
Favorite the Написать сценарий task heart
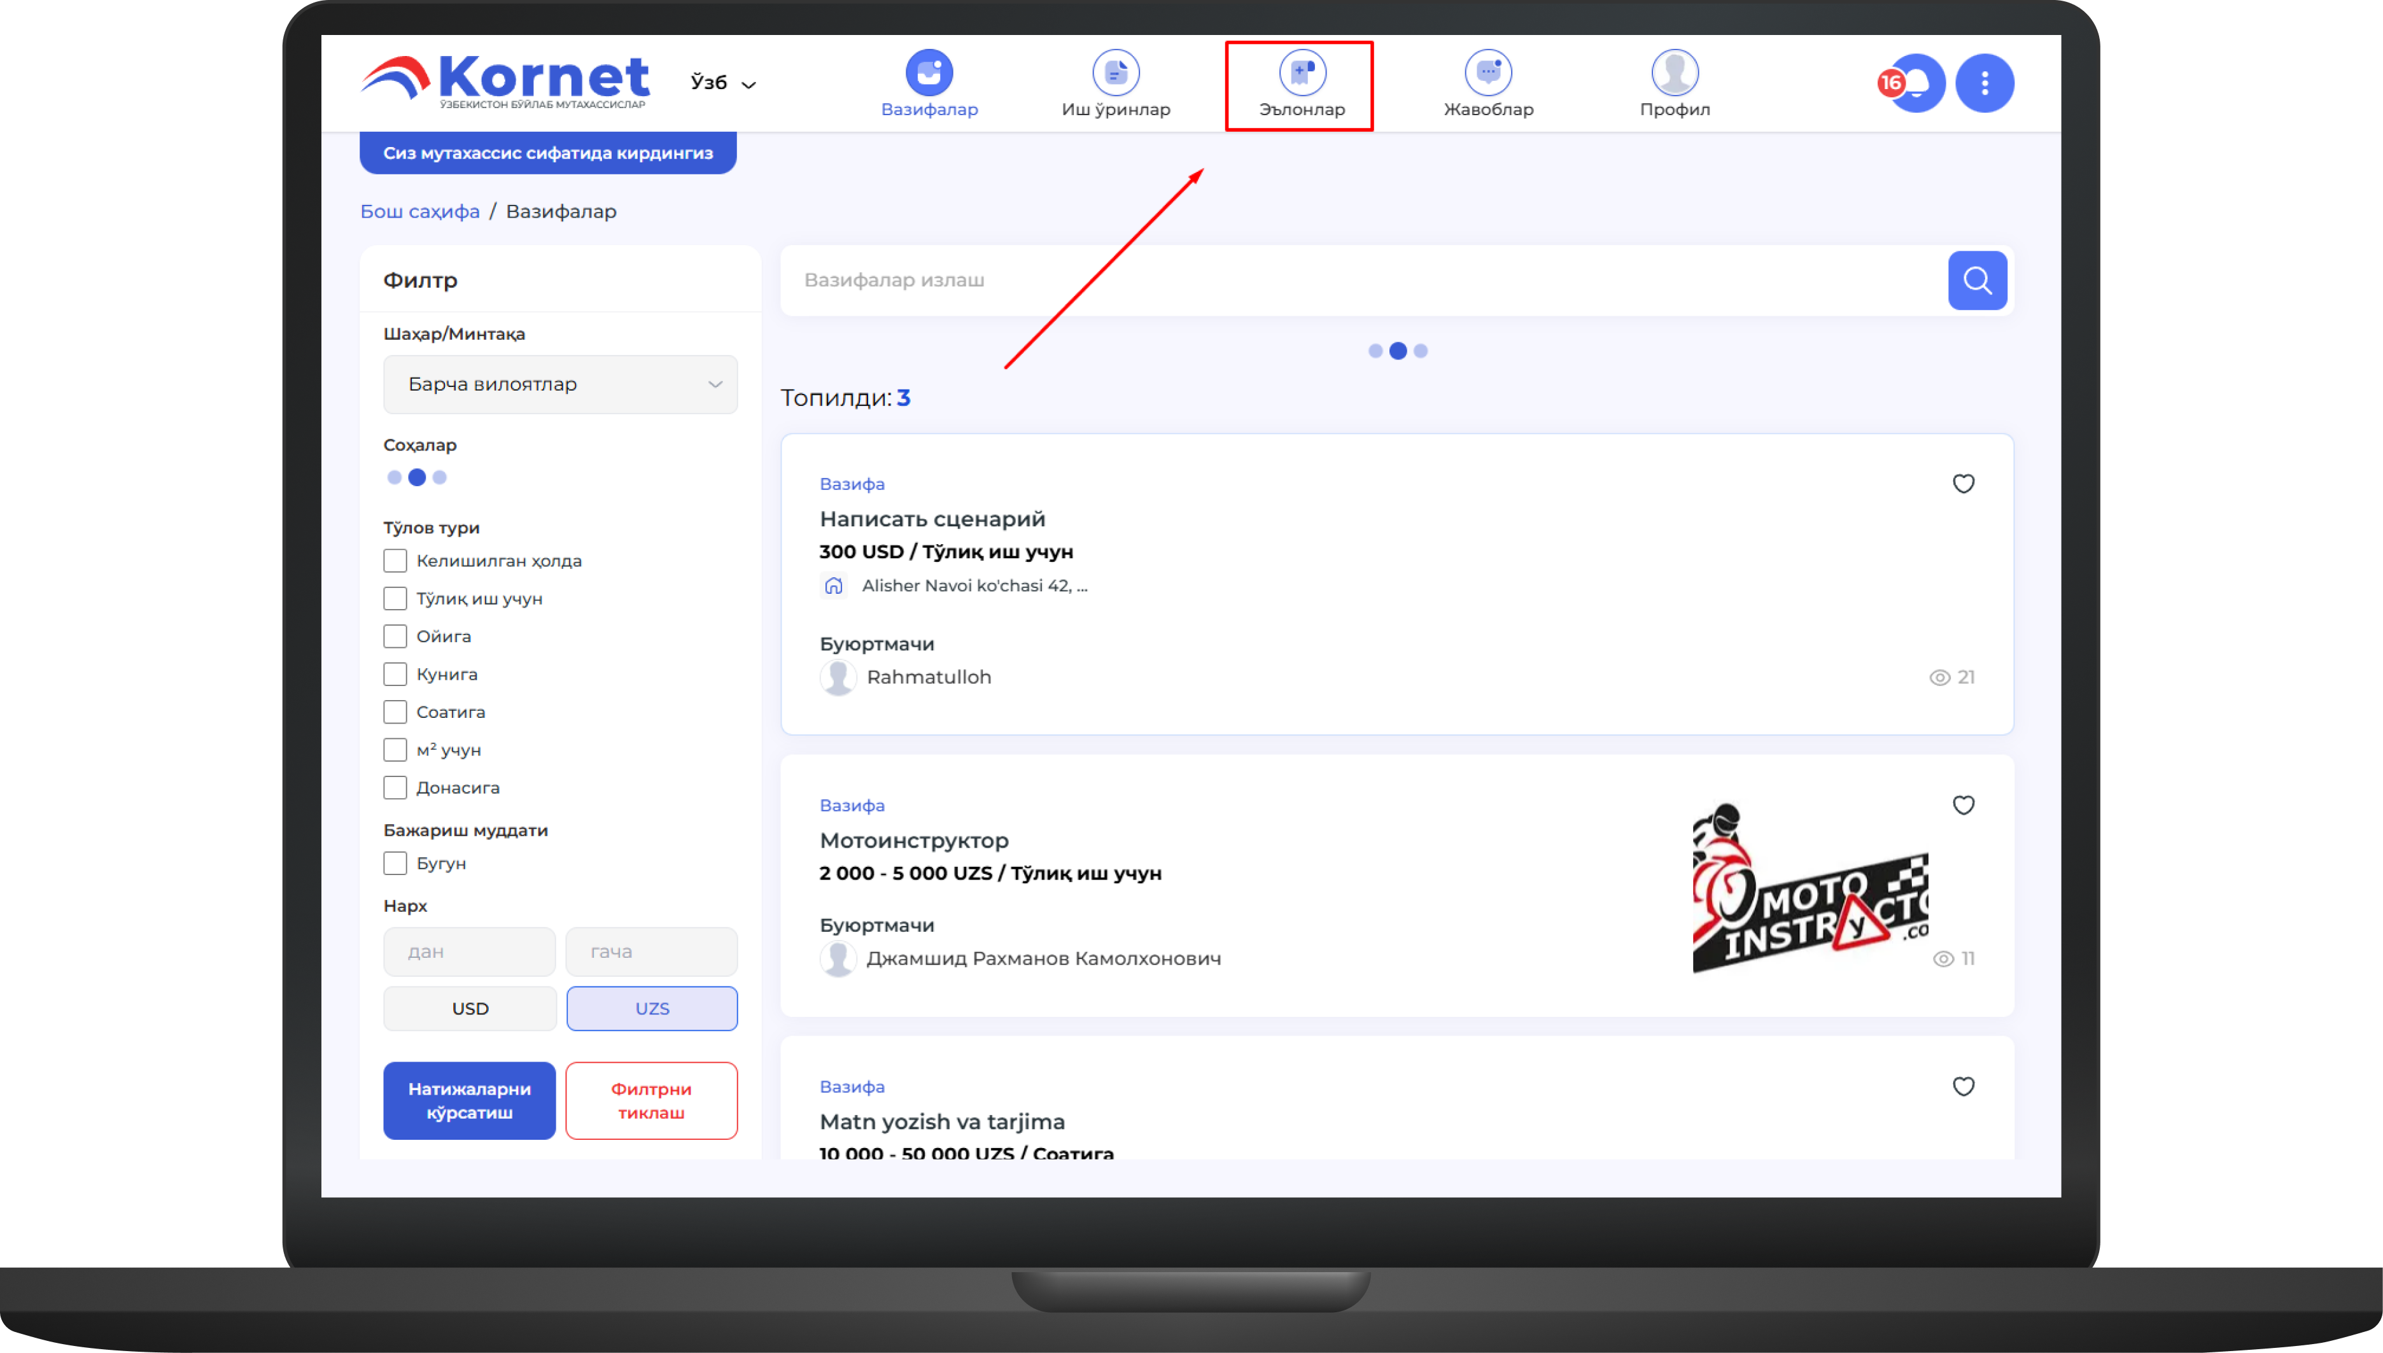point(1963,483)
